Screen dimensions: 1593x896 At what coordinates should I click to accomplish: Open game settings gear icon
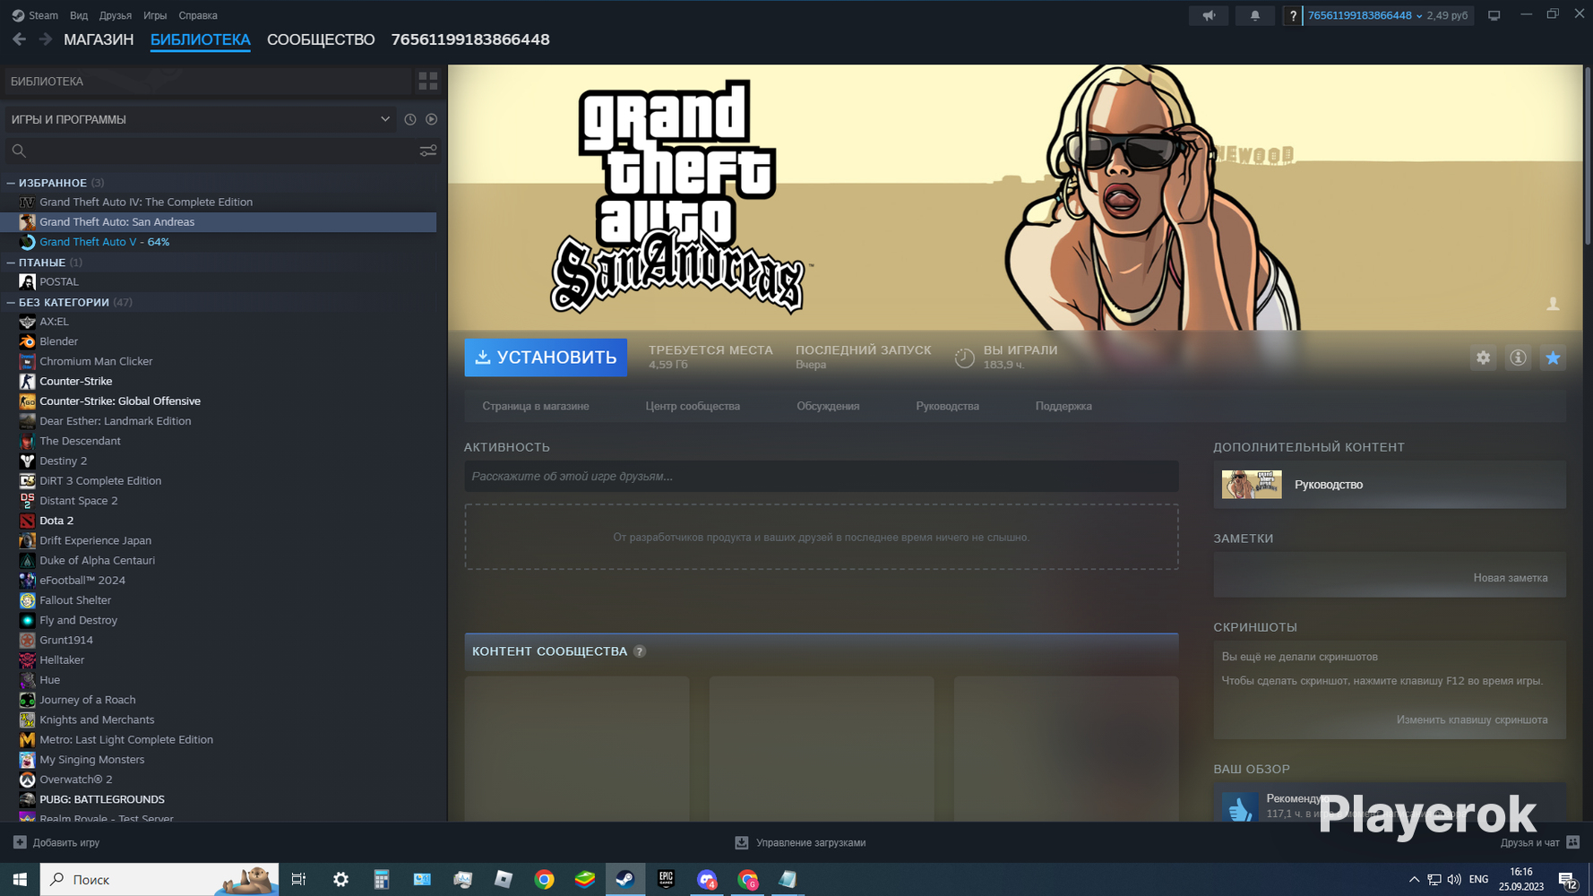coord(1484,358)
